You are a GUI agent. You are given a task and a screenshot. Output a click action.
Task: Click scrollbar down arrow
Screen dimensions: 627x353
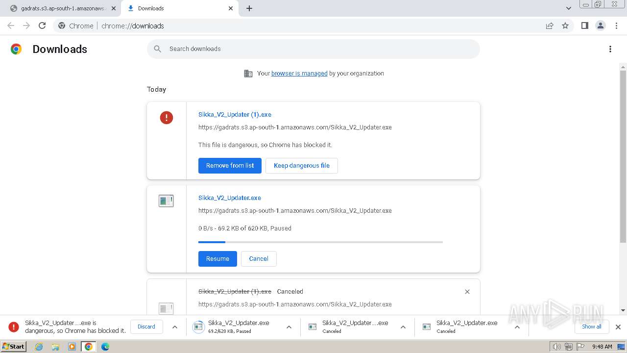pyautogui.click(x=623, y=310)
